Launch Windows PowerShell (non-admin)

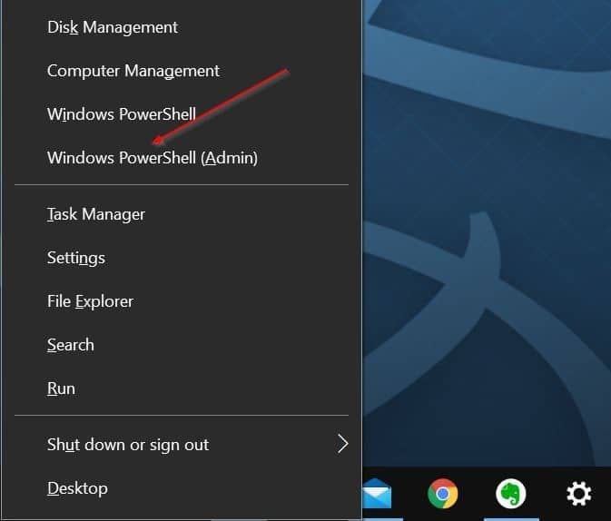tap(182, 114)
